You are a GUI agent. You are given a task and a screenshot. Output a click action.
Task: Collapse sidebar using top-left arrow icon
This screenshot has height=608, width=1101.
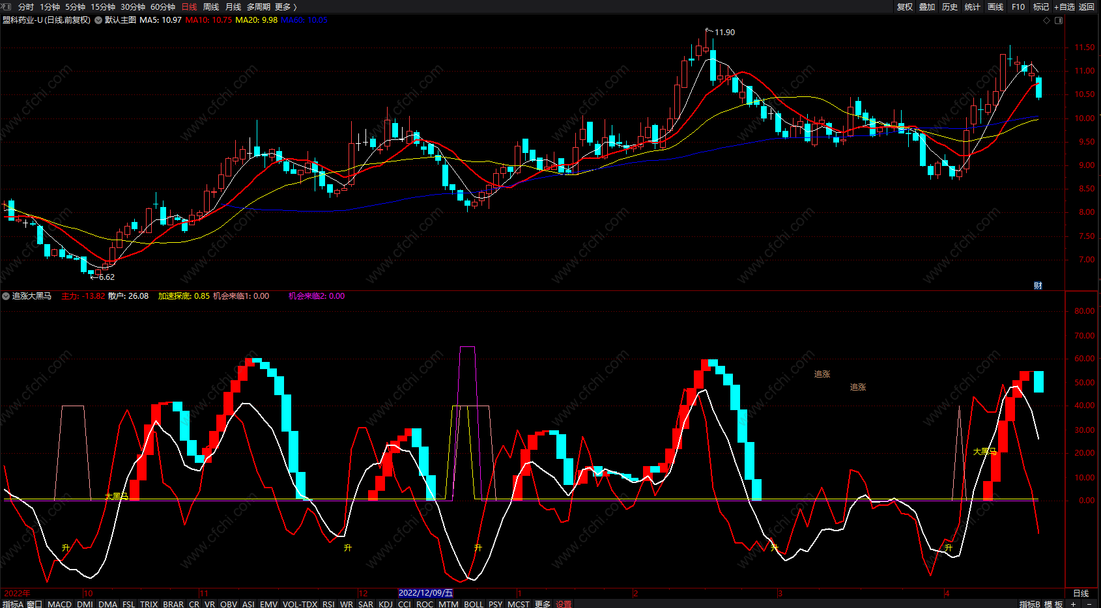click(6, 7)
